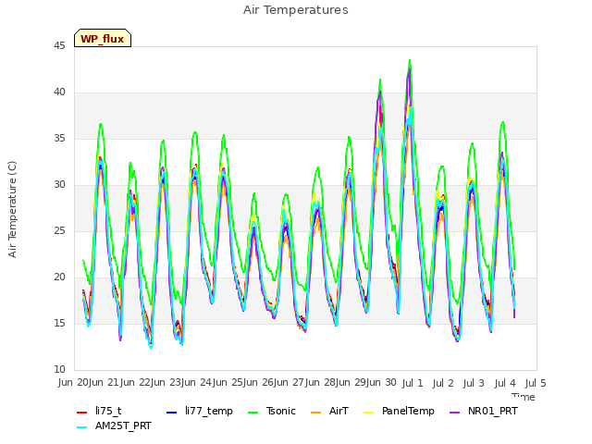Click the Jul 3 x-axis tick label
This screenshot has height=444, width=592.
click(x=474, y=383)
